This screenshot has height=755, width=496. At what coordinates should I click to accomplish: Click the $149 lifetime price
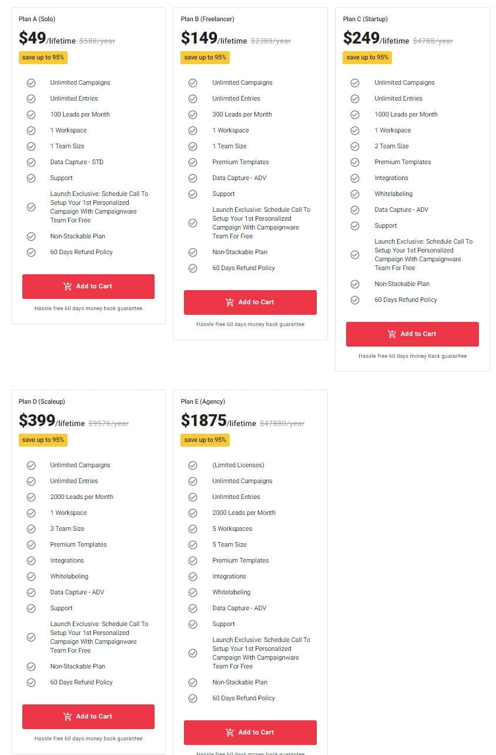pos(199,38)
